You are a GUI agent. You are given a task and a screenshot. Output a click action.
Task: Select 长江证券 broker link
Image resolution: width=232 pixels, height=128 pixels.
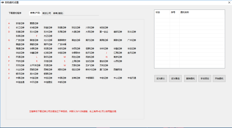pyautogui.click(x=20, y=28)
